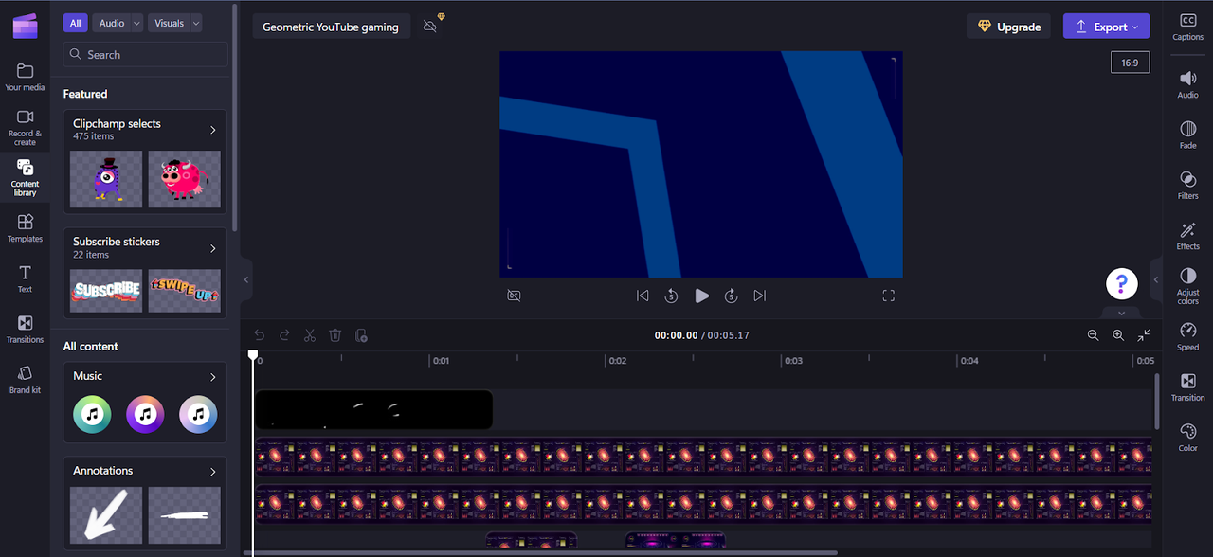Toggle captions off icon below preview

coord(514,296)
